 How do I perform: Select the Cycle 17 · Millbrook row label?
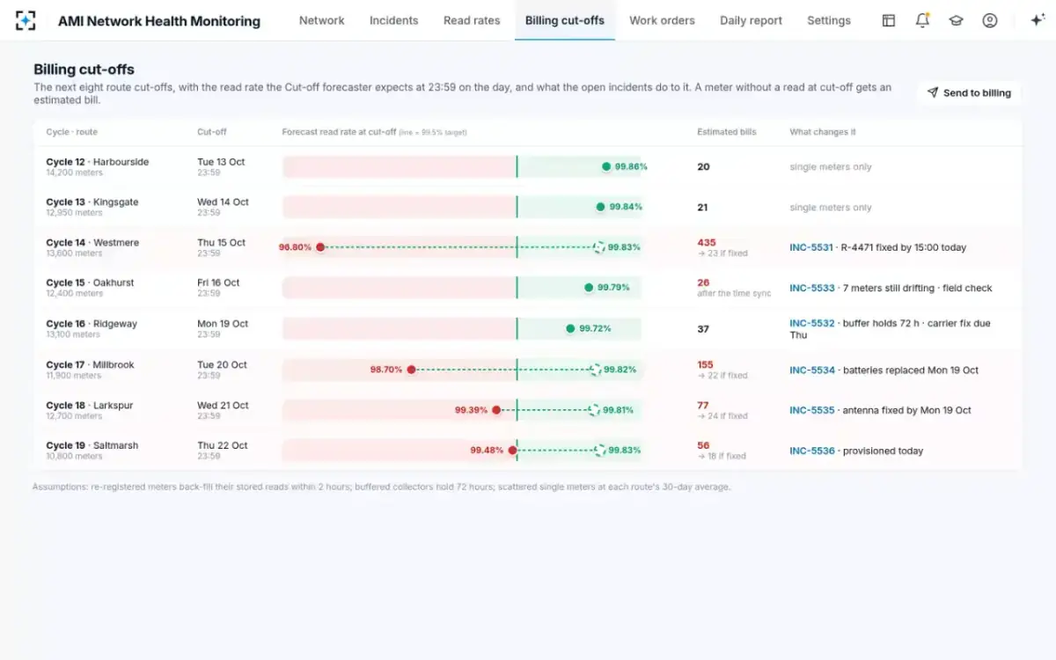(x=91, y=365)
